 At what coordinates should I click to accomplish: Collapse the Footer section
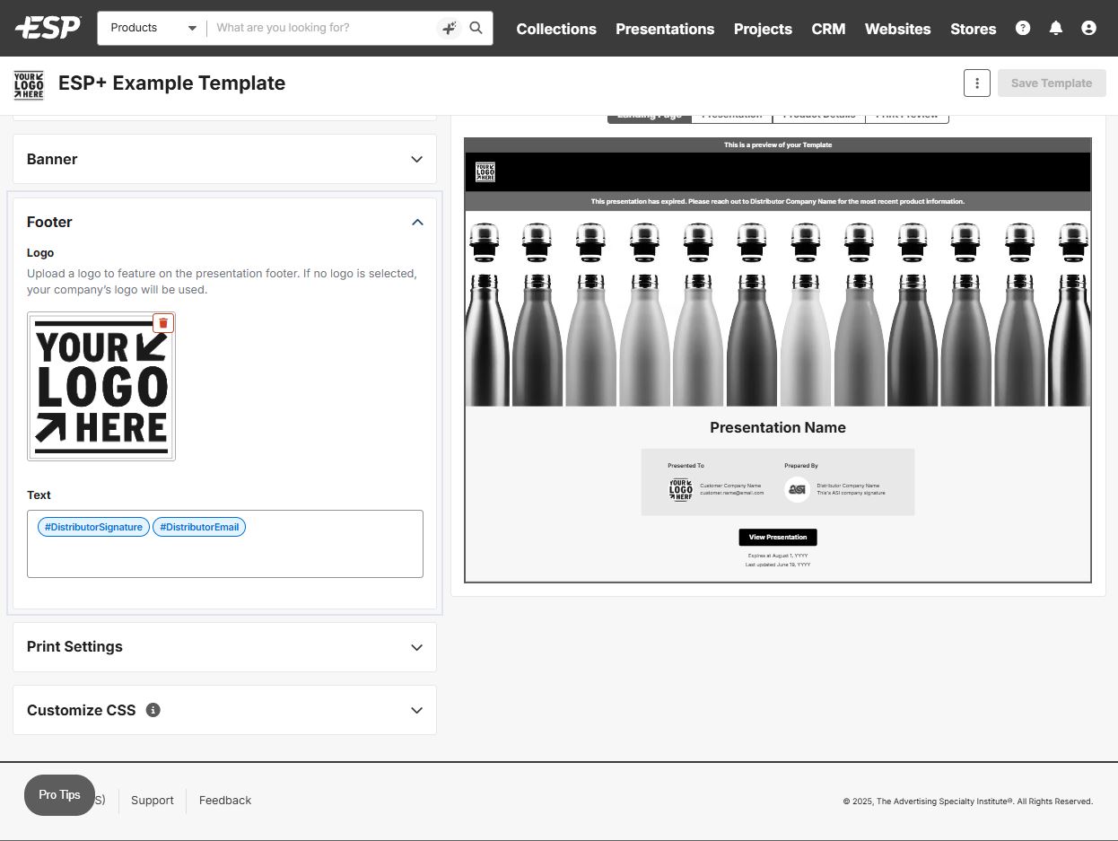pos(417,222)
